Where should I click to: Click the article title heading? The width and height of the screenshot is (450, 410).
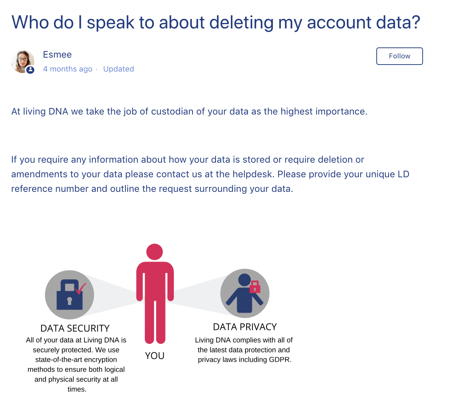216,22
